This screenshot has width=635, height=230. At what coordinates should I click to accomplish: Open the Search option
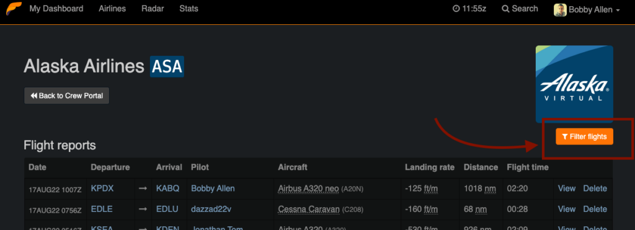click(x=520, y=9)
